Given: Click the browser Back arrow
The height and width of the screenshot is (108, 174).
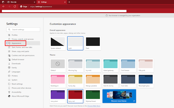Looking at the screenshot, I should click(x=4, y=7).
